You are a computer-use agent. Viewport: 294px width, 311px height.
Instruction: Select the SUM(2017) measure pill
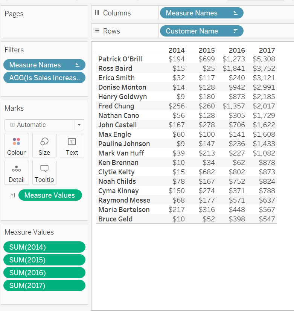point(44,285)
